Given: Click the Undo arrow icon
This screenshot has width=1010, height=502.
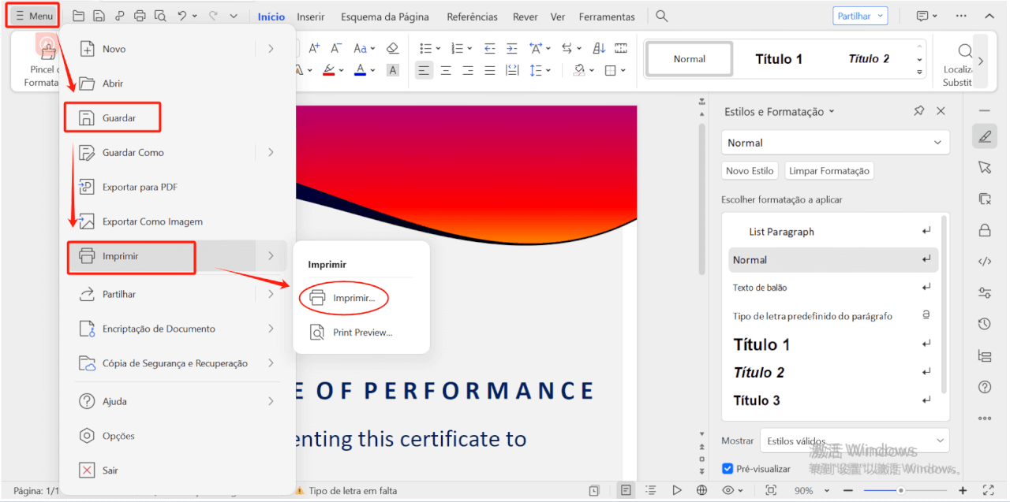Looking at the screenshot, I should 182,16.
